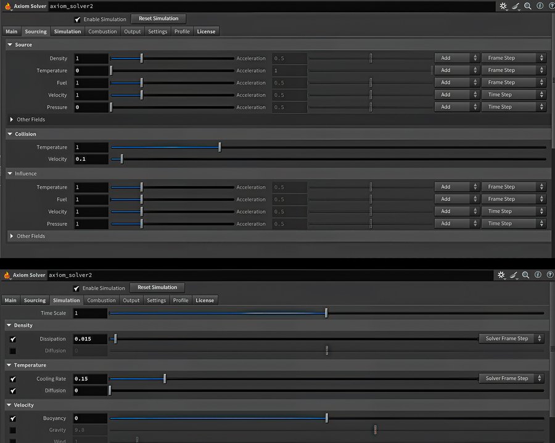
Task: Click Time Scale value field
Action: tap(90, 313)
